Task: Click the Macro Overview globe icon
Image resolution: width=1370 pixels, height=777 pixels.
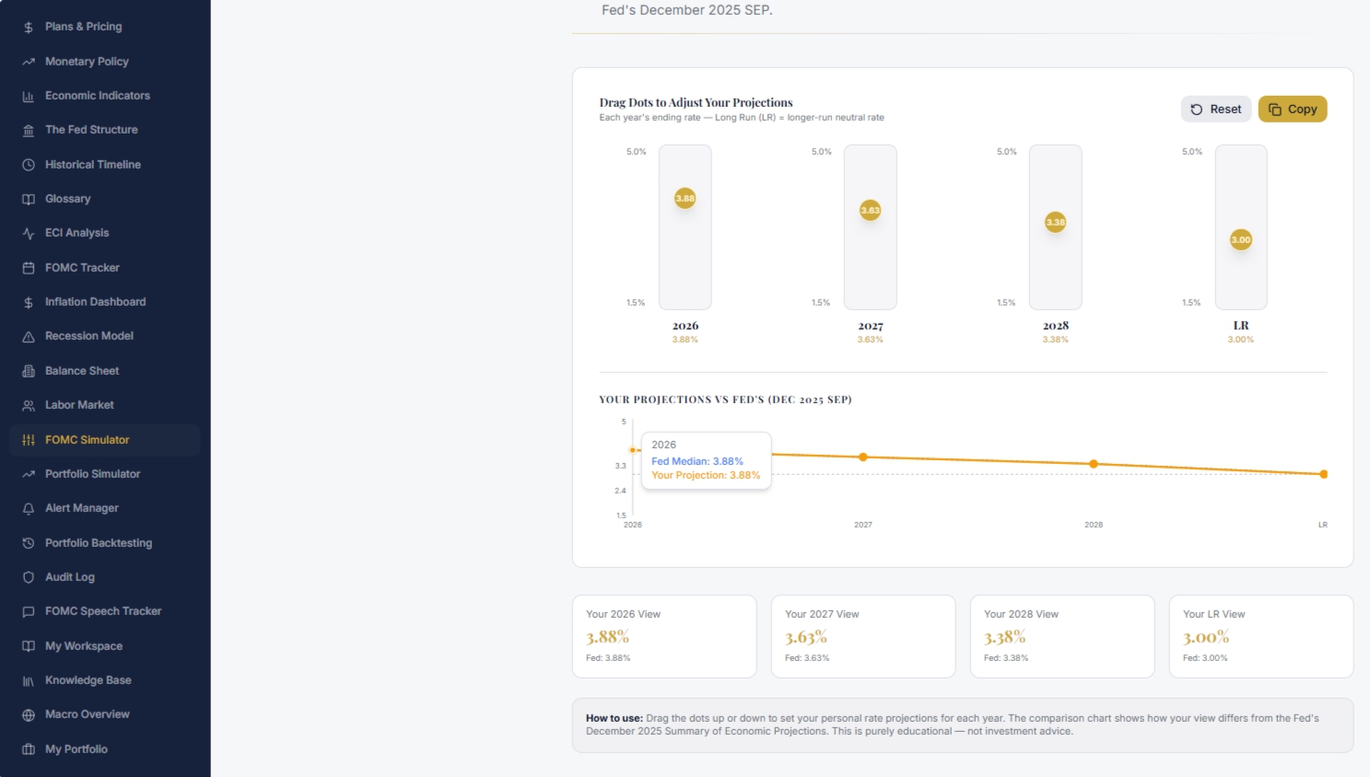Action: click(29, 714)
